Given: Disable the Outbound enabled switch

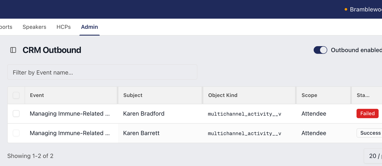Looking at the screenshot, I should 320,50.
